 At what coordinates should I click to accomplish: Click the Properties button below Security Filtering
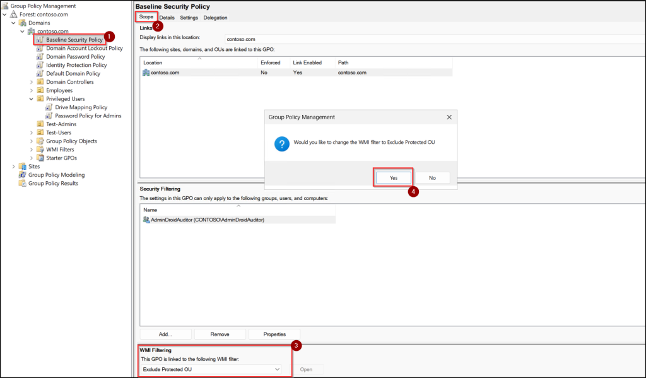pyautogui.click(x=274, y=334)
